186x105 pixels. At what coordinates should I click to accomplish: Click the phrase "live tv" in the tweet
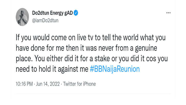85,38
